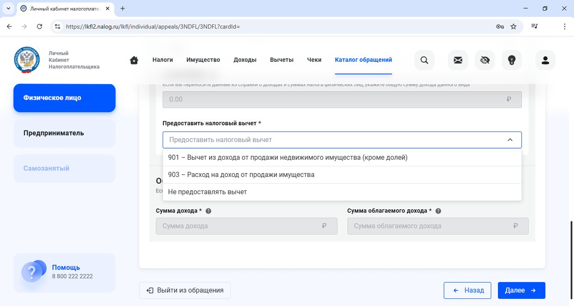
Task: Open Каталог обращений menu item
Action: [364, 60]
